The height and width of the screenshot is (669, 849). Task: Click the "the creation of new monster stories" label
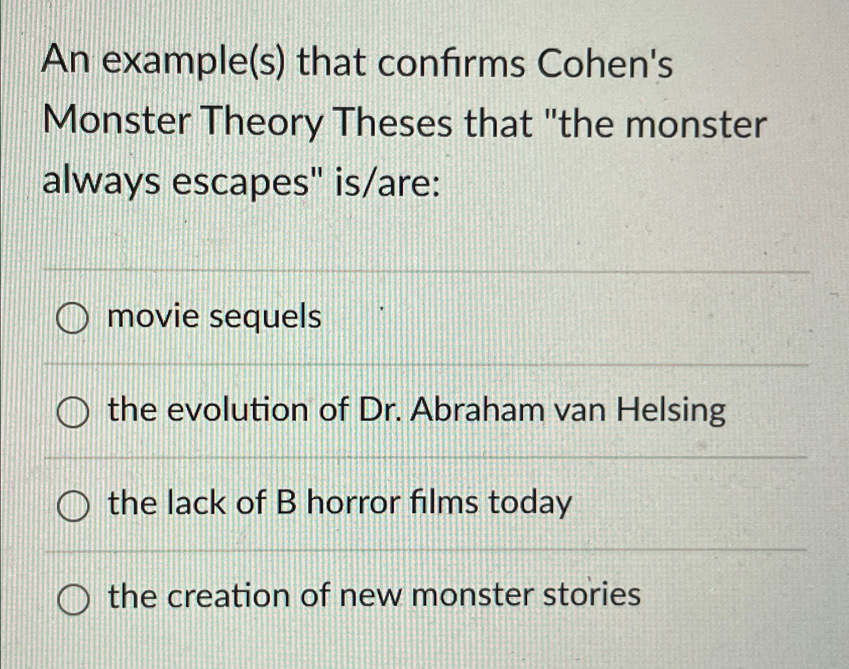373,597
